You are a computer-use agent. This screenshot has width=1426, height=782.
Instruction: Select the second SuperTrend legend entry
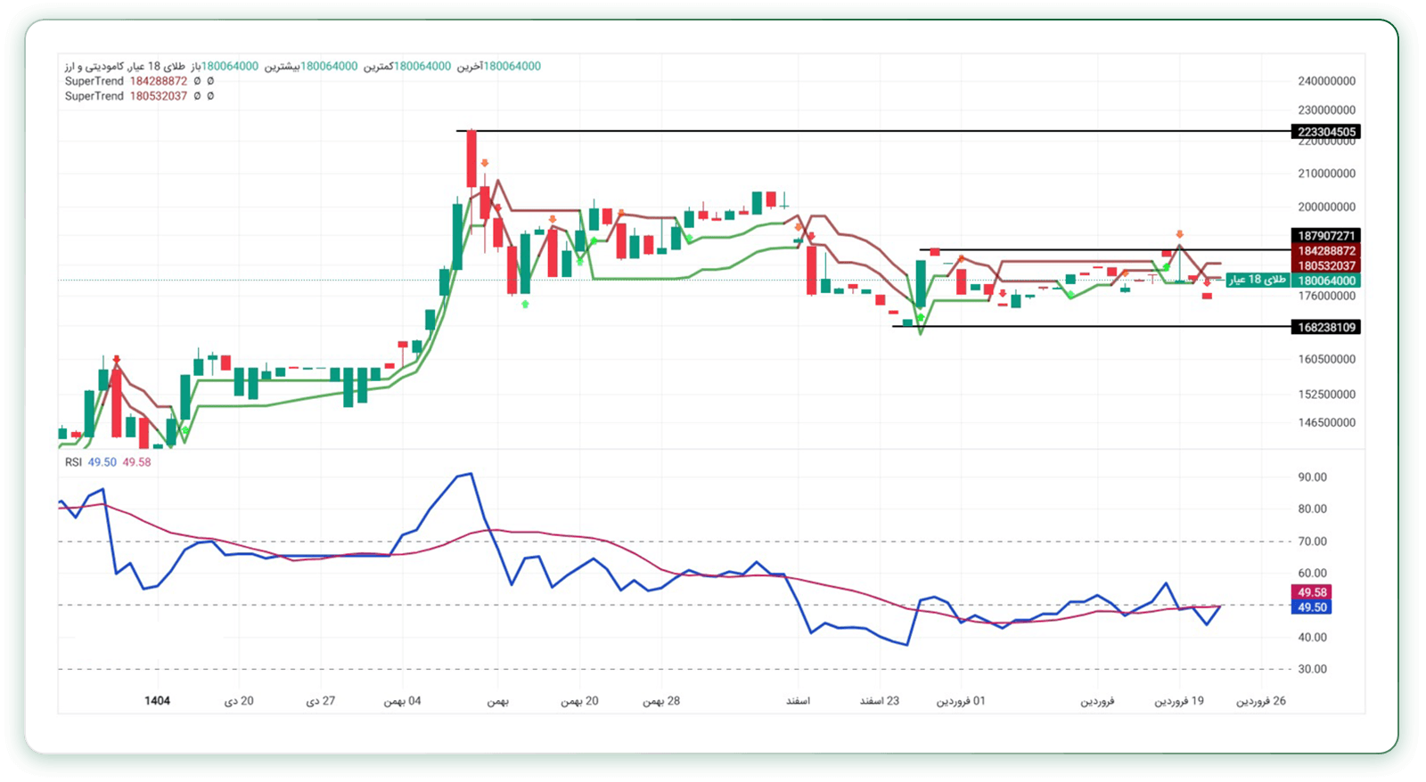point(94,96)
